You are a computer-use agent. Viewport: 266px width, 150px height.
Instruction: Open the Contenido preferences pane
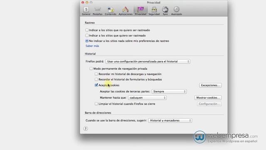click(111, 11)
